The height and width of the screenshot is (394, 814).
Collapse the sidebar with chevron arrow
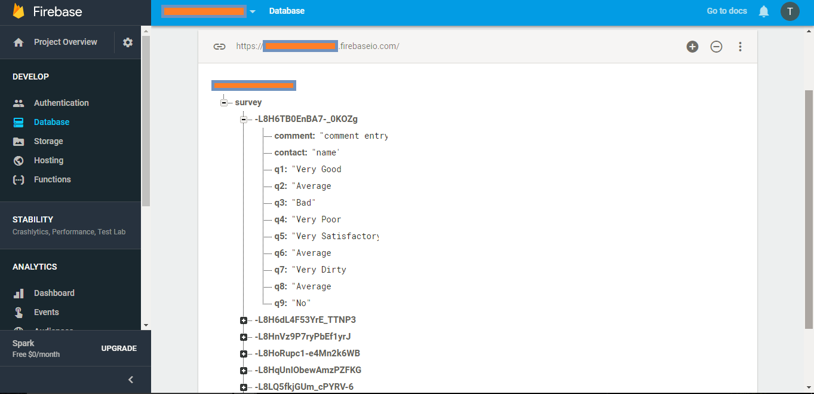coord(131,380)
